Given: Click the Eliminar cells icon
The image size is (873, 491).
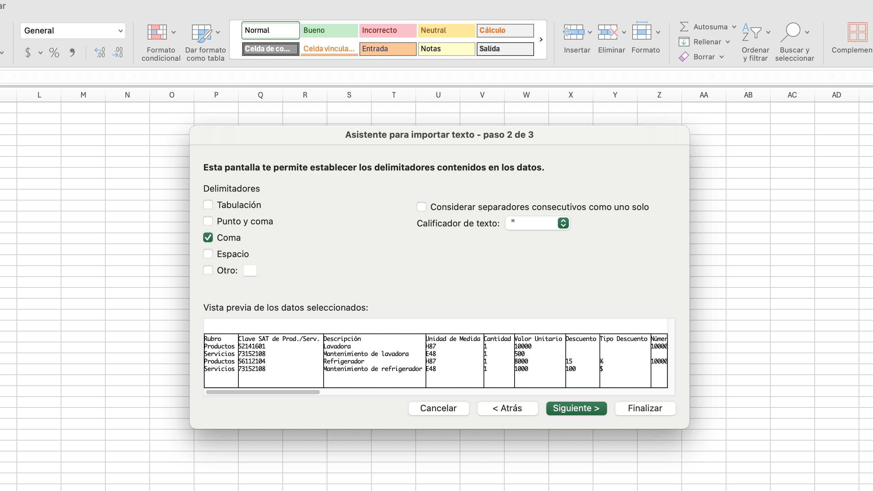Looking at the screenshot, I should click(608, 32).
